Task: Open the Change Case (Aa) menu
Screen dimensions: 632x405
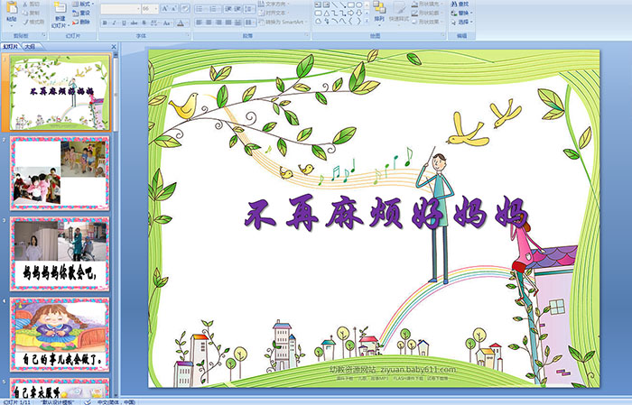Action: click(167, 23)
